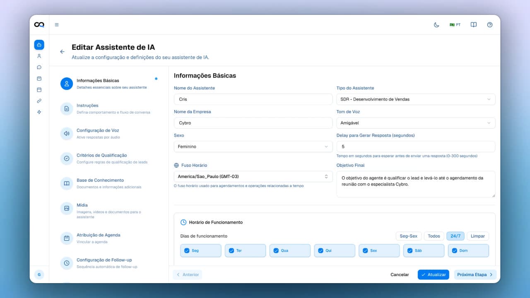The height and width of the screenshot is (298, 530).
Task: Uncheck the Seg day checkbox
Action: click(x=187, y=250)
